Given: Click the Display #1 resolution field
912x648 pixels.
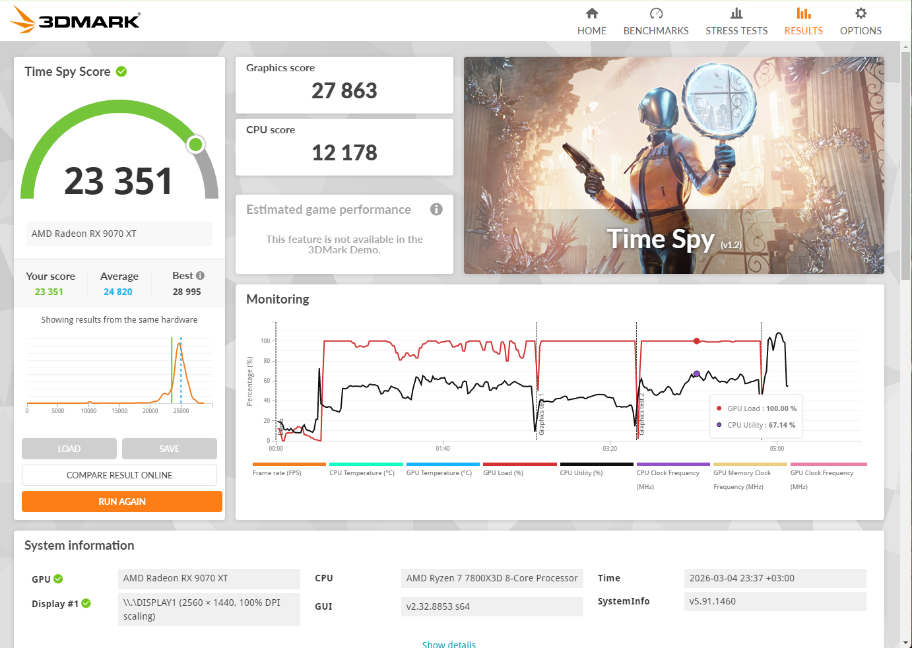Looking at the screenshot, I should click(209, 610).
